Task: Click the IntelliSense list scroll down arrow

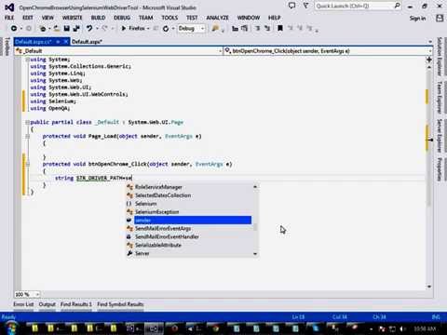Action: [255, 254]
